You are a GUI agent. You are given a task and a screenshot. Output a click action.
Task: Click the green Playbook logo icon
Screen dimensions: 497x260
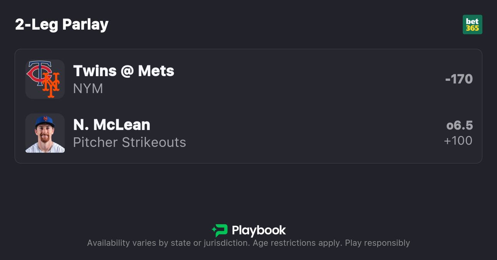tap(220, 230)
